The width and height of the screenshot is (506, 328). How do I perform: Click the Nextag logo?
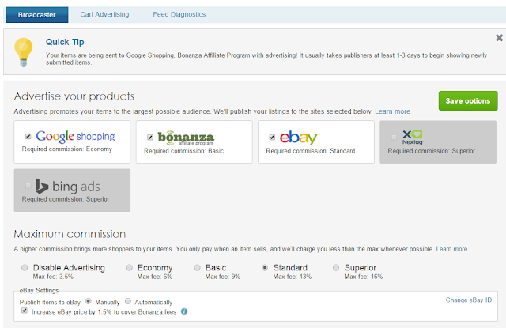click(x=413, y=138)
